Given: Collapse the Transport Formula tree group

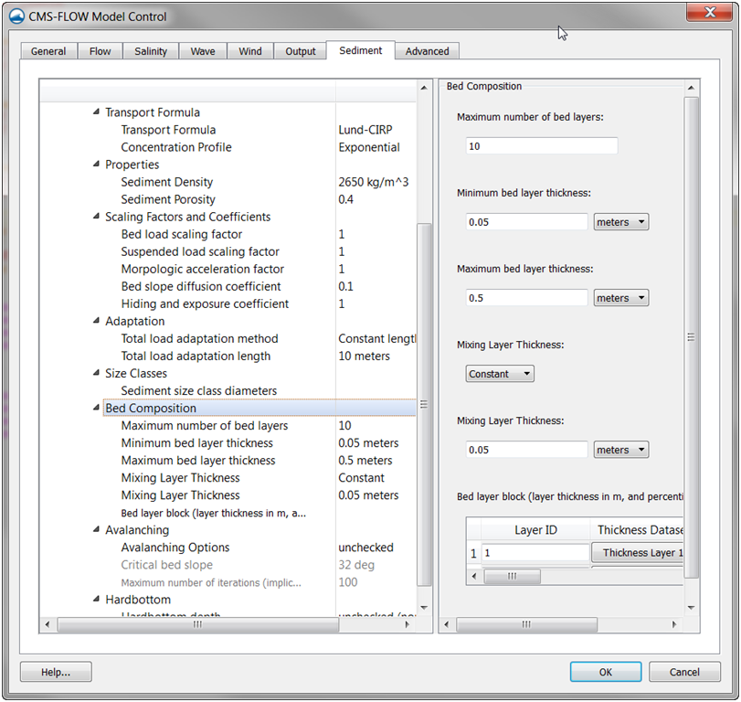Looking at the screenshot, I should tap(97, 112).
